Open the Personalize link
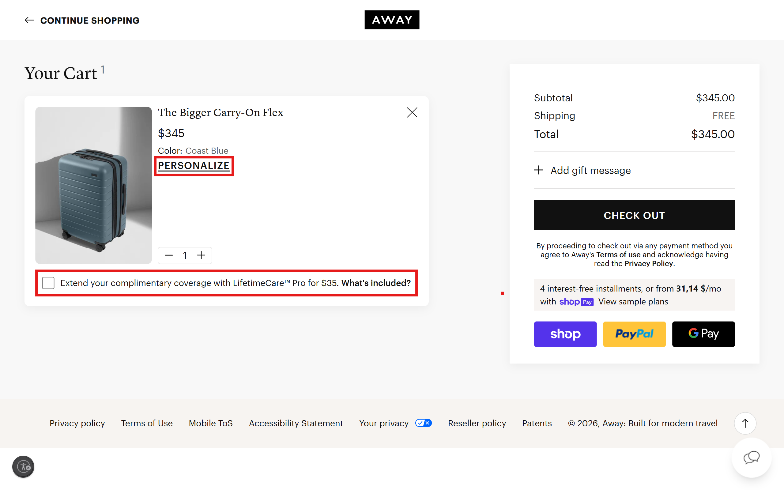The width and height of the screenshot is (784, 490). pos(194,166)
